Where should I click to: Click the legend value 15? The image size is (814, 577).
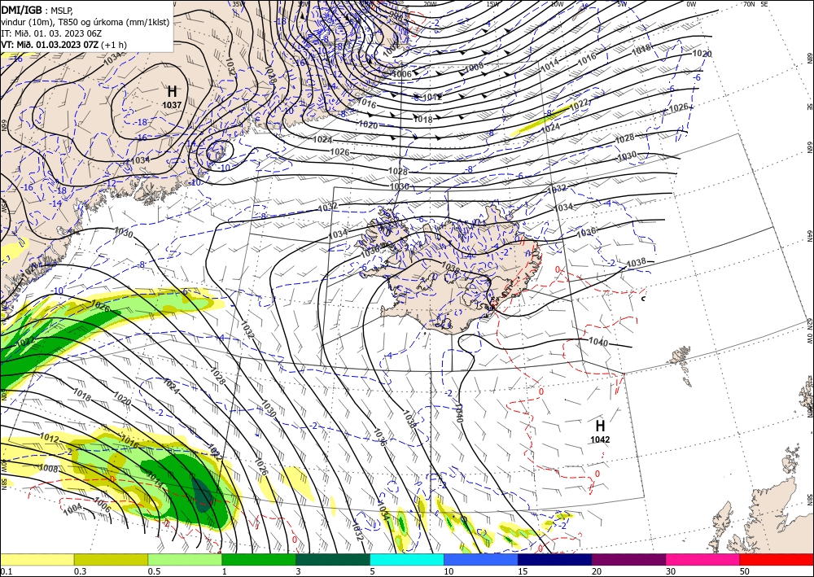(x=523, y=571)
